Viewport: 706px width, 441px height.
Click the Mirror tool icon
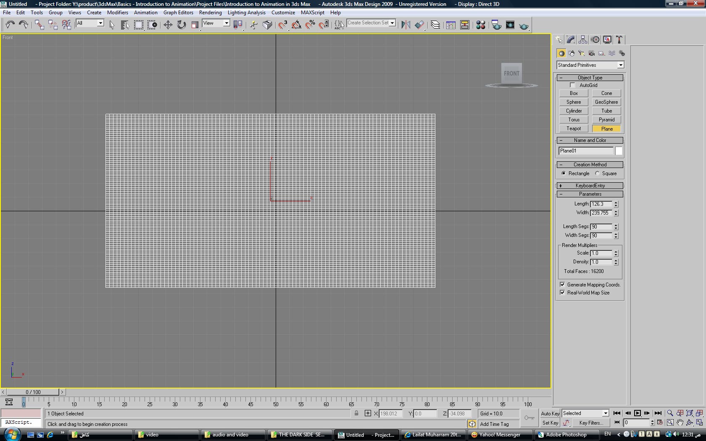[x=406, y=25]
